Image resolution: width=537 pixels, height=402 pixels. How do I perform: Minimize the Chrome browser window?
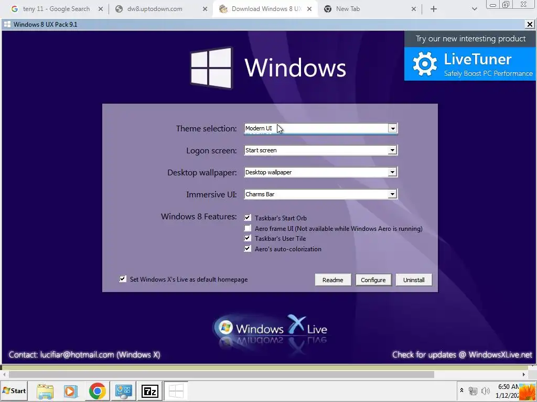[493, 5]
